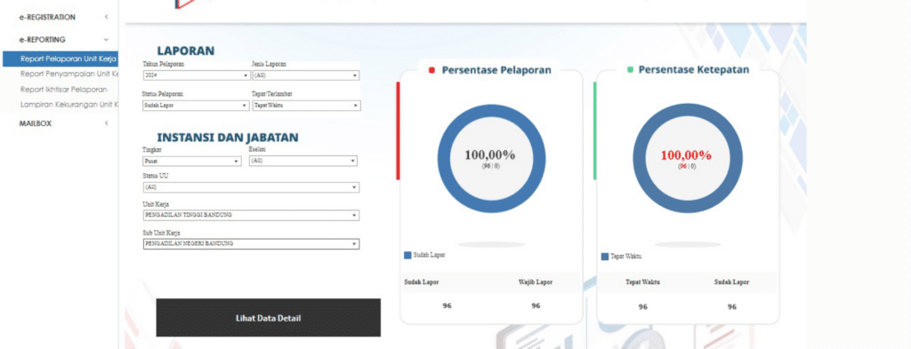Open Unit Kerja dropdown Pengadilan Tinggi Bandung
The width and height of the screenshot is (911, 349).
click(x=251, y=215)
